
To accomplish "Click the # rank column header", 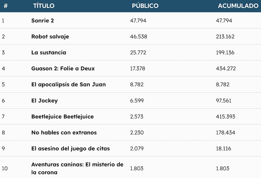I will pyautogui.click(x=6, y=6).
